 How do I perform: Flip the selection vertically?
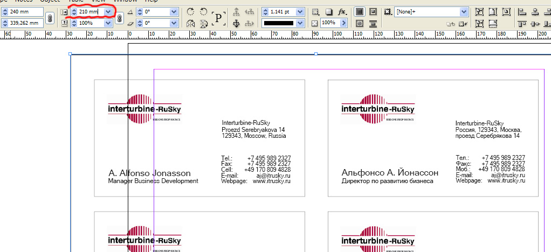click(x=204, y=24)
